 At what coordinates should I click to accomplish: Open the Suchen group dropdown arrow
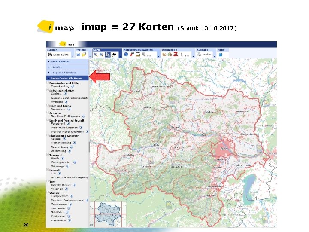(73, 57)
